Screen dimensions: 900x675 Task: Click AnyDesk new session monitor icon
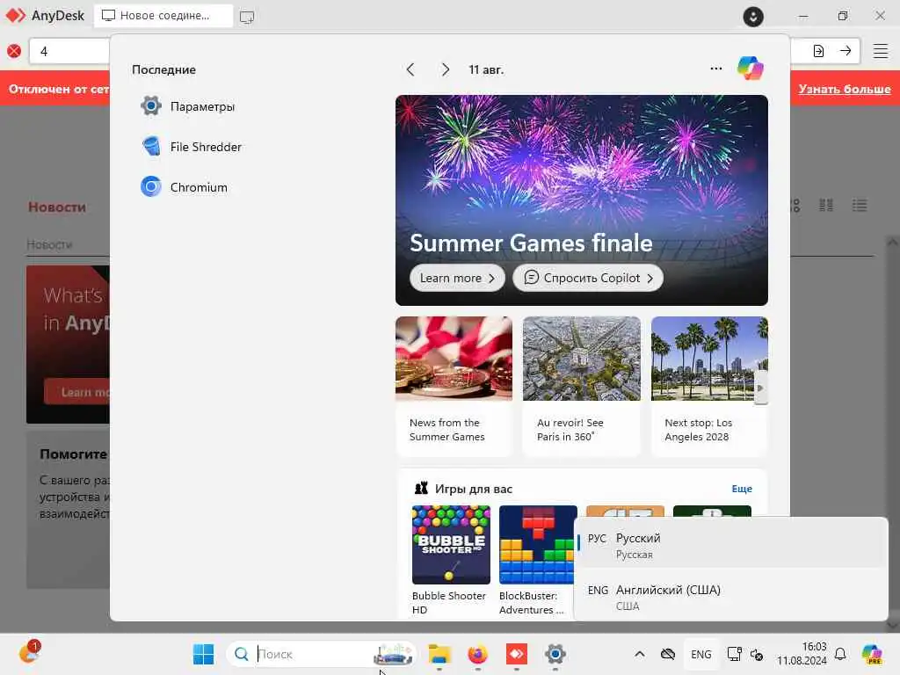pyautogui.click(x=247, y=17)
